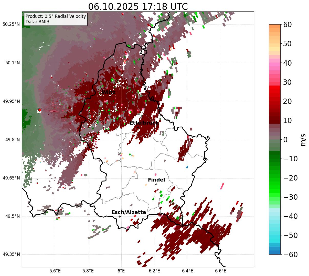Click the red radar site marker
The image size is (309, 276).
click(40, 110)
